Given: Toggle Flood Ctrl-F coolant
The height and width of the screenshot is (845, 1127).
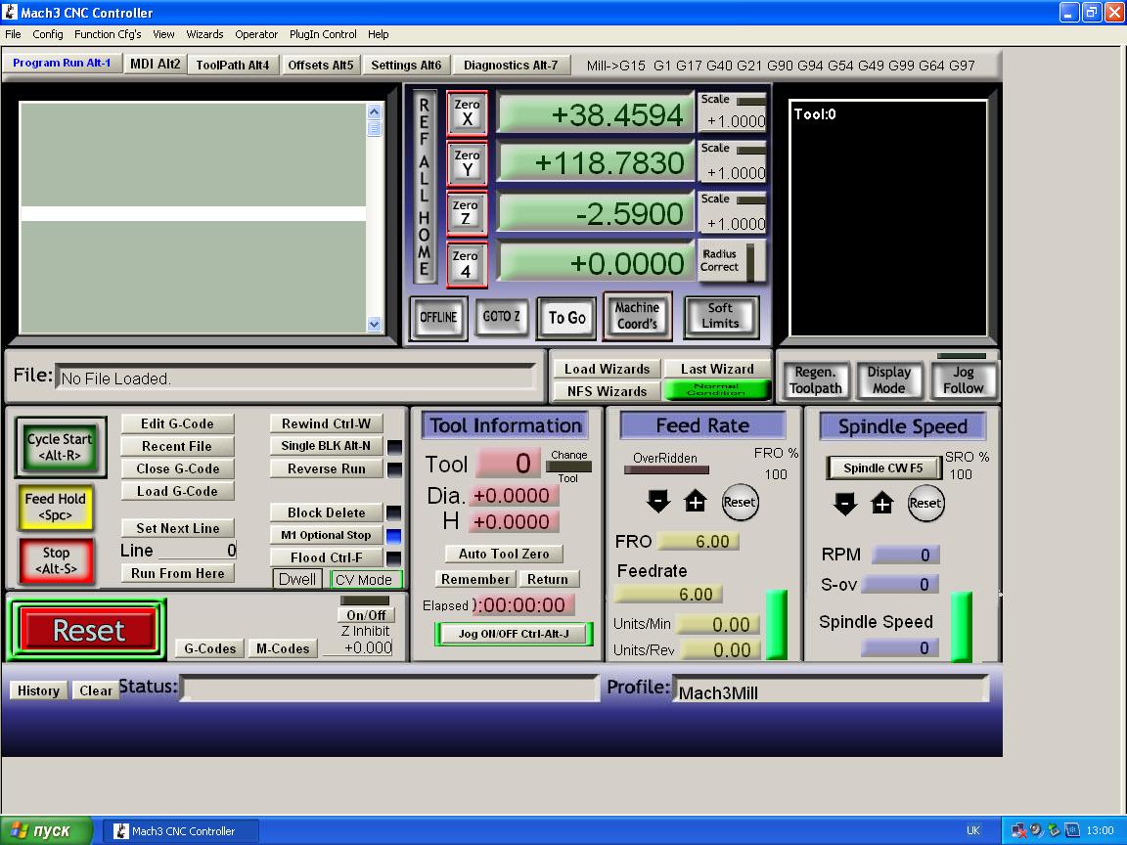Looking at the screenshot, I should pyautogui.click(x=327, y=557).
